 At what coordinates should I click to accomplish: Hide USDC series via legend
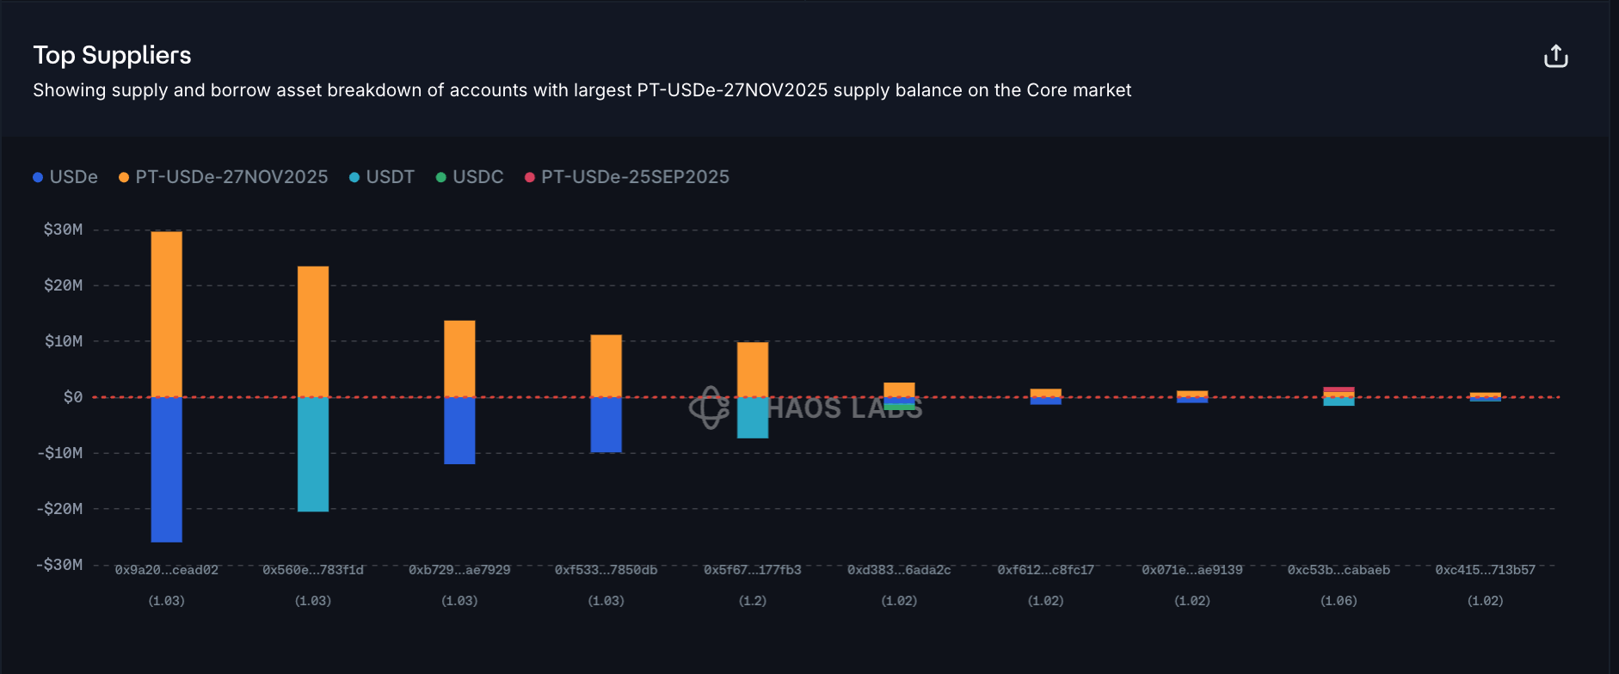(477, 177)
